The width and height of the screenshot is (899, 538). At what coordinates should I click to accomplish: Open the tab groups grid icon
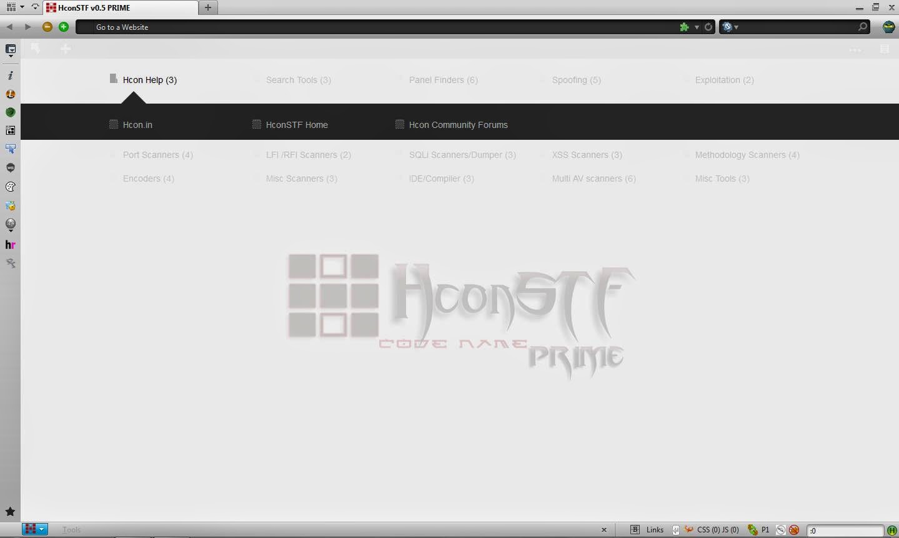click(x=11, y=7)
